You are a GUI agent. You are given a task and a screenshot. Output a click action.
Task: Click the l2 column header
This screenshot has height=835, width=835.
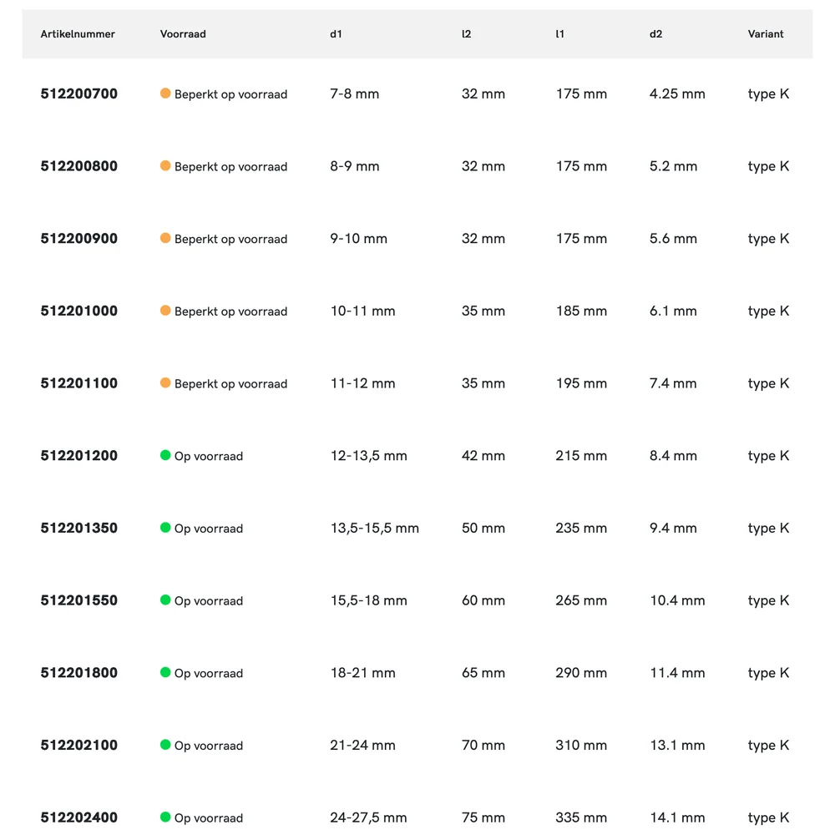coord(466,34)
